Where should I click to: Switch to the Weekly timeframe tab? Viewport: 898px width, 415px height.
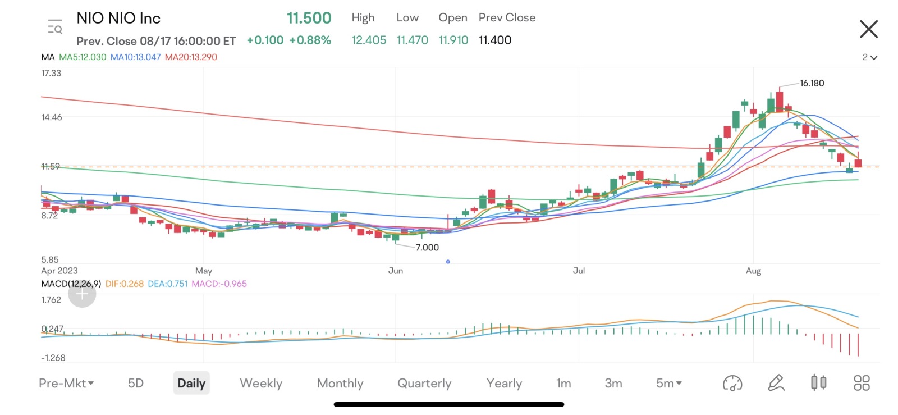[261, 383]
